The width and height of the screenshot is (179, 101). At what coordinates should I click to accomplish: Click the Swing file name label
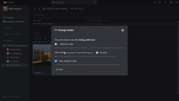pos(37,72)
